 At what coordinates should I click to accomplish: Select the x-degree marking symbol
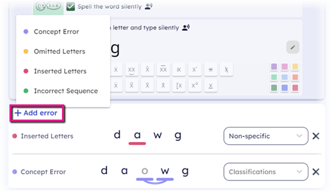pos(195,85)
